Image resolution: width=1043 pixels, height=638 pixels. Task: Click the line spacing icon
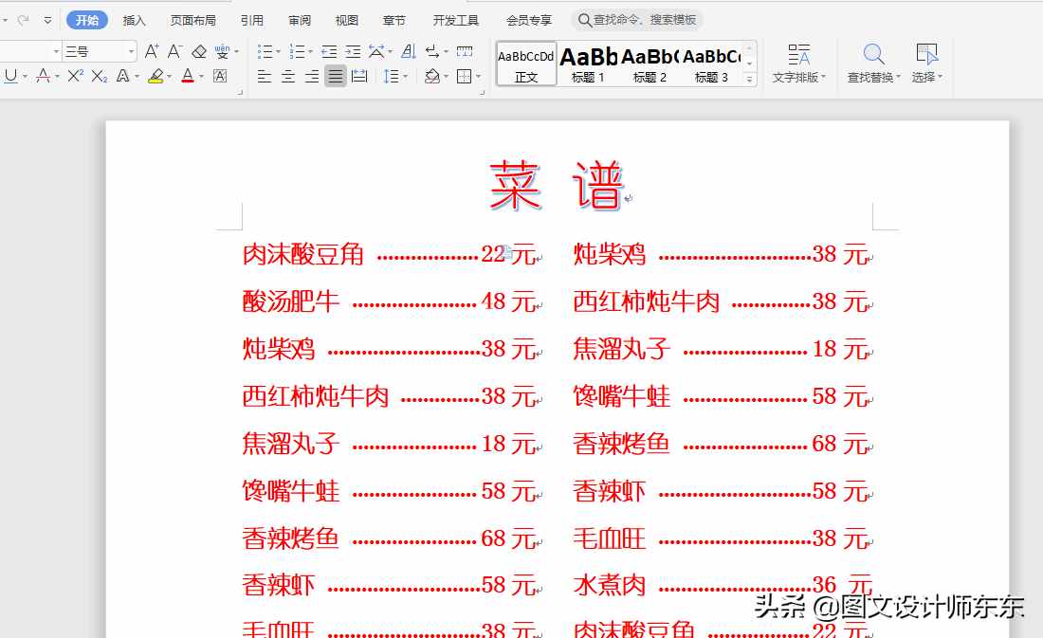(x=391, y=77)
